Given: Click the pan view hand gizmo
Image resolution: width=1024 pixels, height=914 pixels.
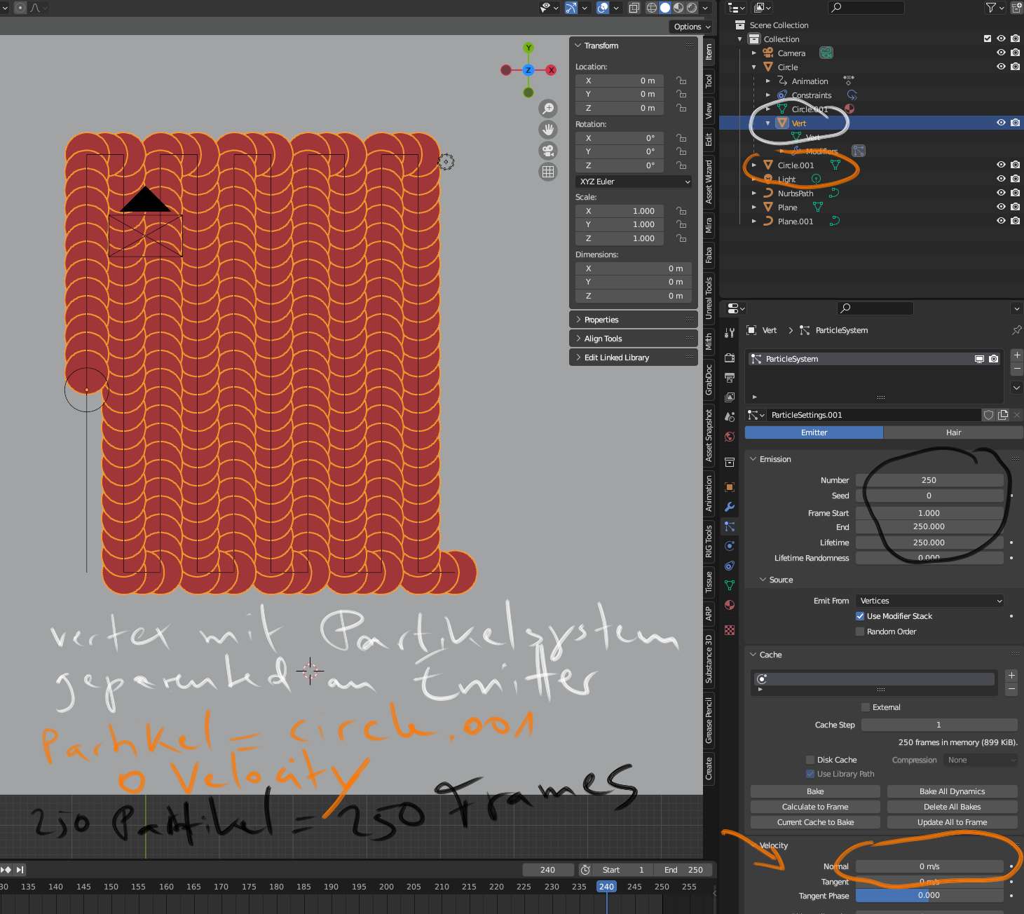Looking at the screenshot, I should 548,130.
